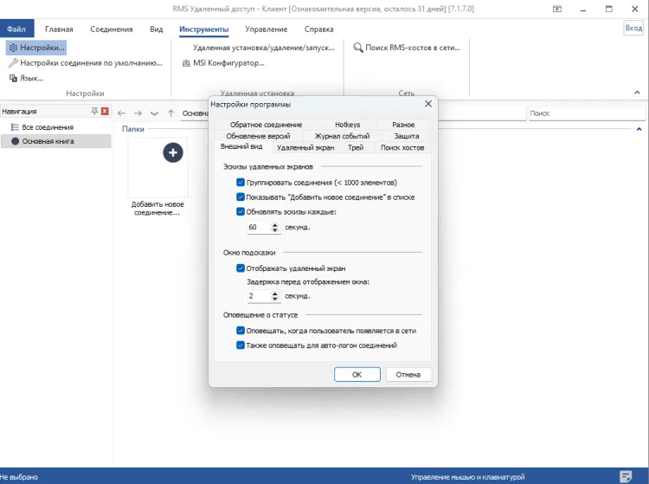Click the status bar chat icon
649x484 pixels.
pyautogui.click(x=626, y=476)
